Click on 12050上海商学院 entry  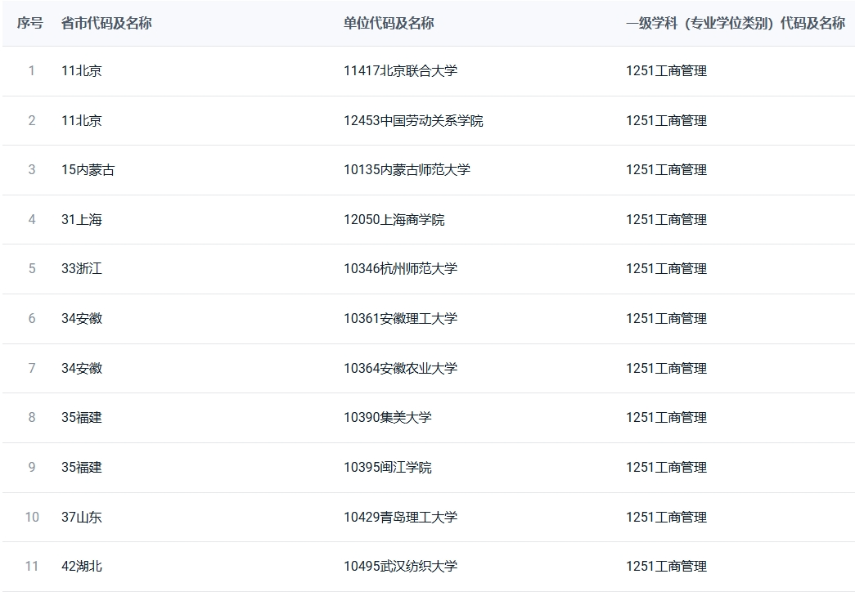(394, 220)
